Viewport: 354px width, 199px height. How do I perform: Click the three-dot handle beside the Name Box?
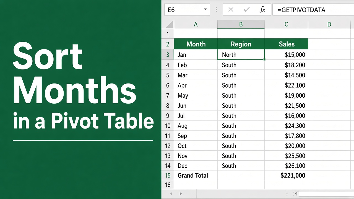[216, 10]
